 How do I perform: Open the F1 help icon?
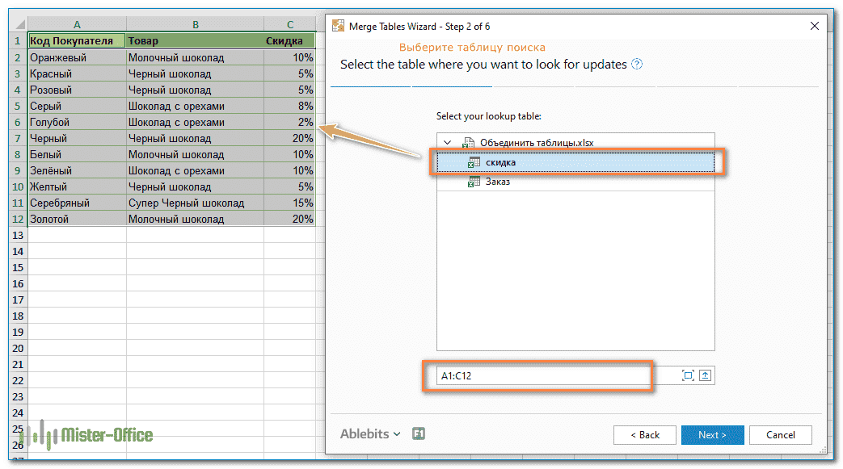(419, 434)
